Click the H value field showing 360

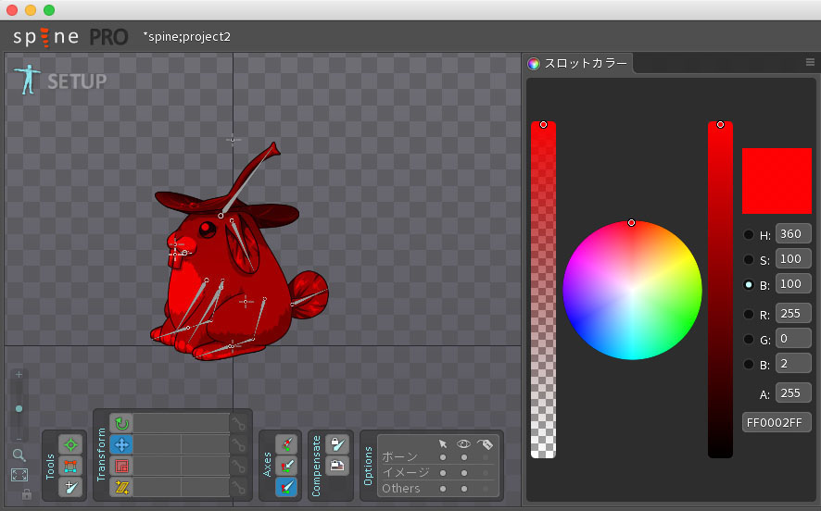click(793, 234)
